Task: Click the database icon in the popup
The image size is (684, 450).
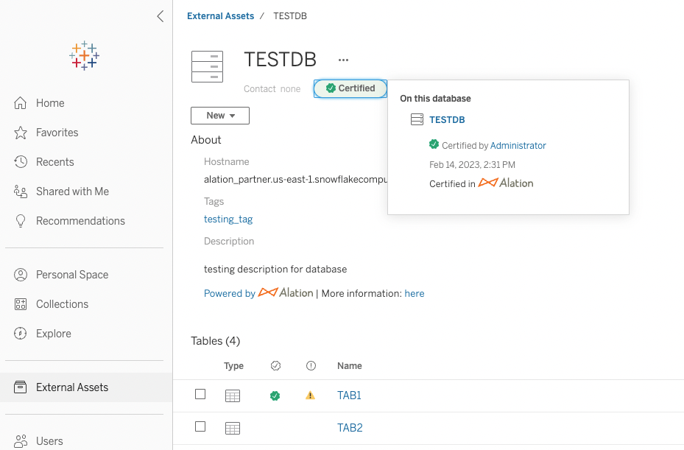Action: 417,119
